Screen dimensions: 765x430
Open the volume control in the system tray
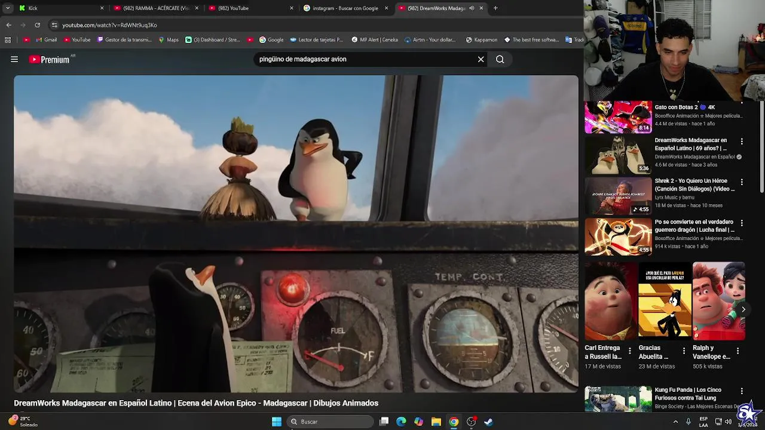(x=728, y=422)
